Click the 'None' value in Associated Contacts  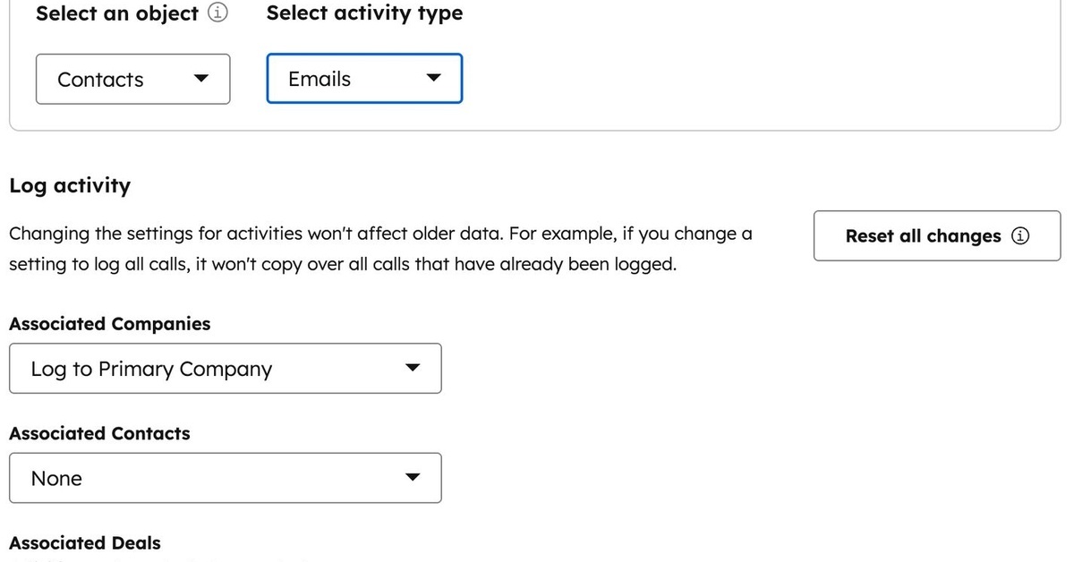coord(56,479)
